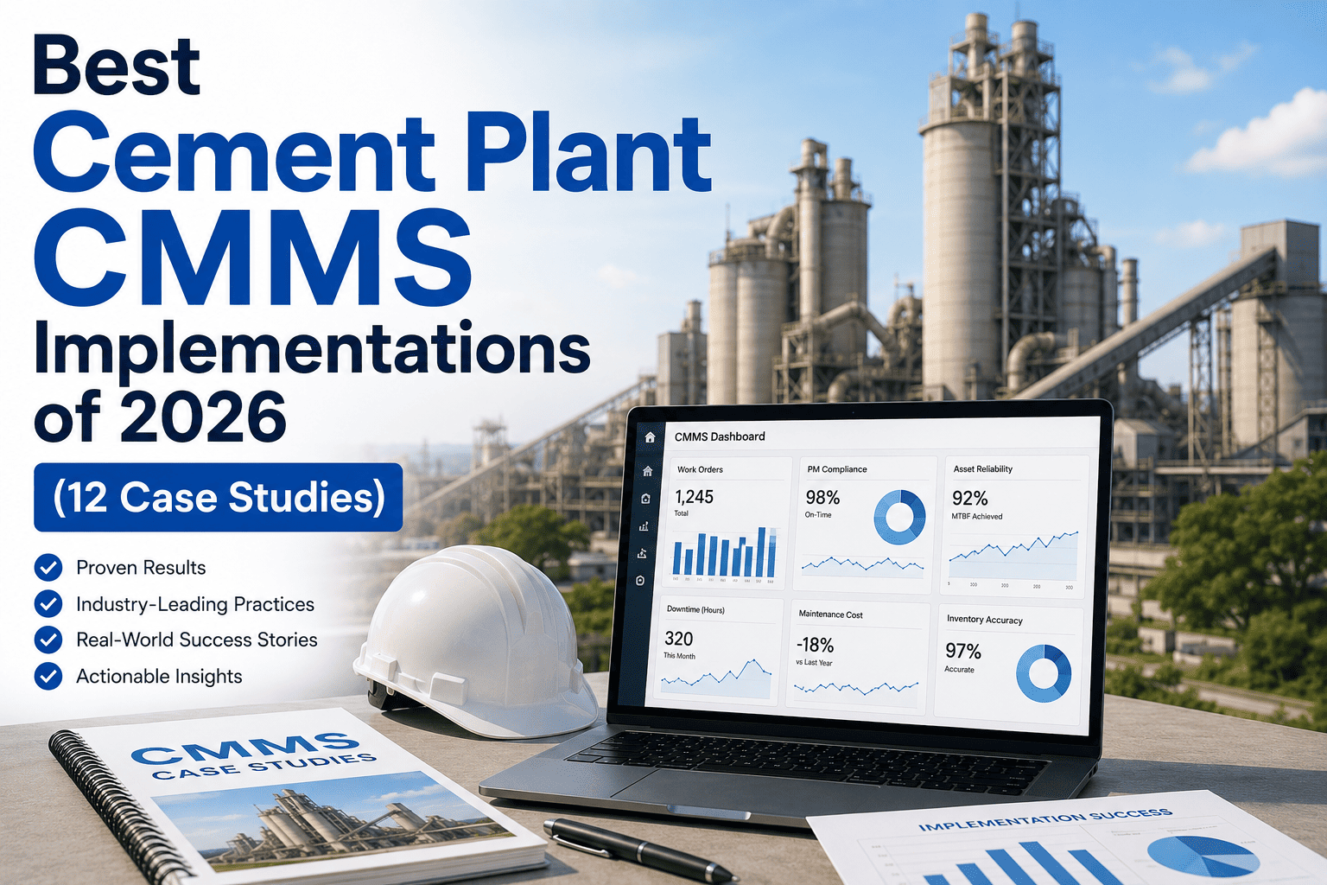
Task: Click the Implementation Success paper heading
Action: [1044, 819]
